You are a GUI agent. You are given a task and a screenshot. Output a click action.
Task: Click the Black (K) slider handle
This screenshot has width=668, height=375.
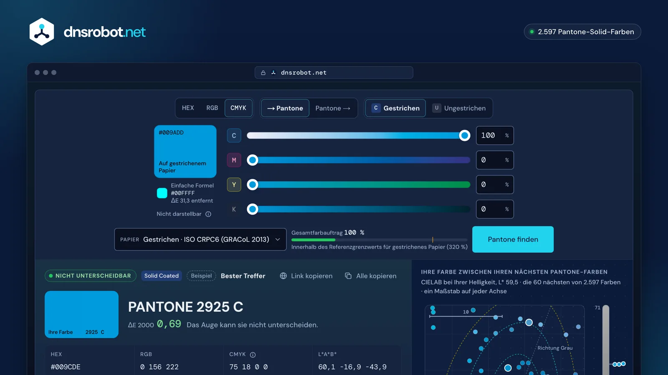click(x=253, y=209)
